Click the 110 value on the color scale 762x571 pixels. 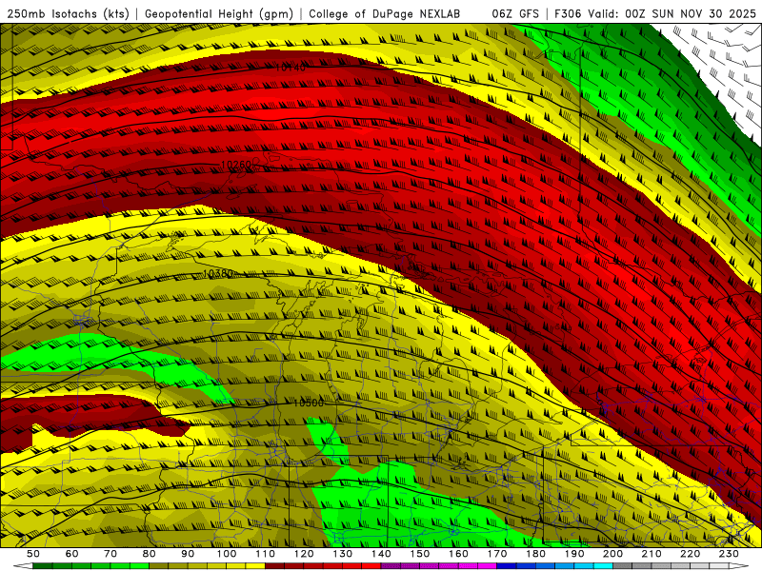pos(266,554)
